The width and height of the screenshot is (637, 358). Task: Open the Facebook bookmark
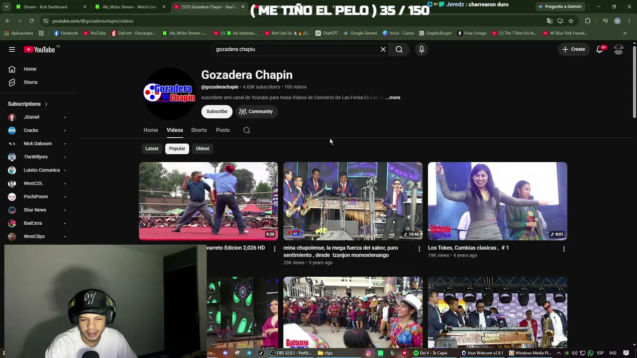pos(66,33)
